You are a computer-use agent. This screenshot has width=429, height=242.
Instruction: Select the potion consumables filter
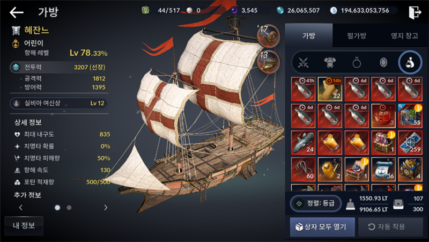(x=410, y=63)
